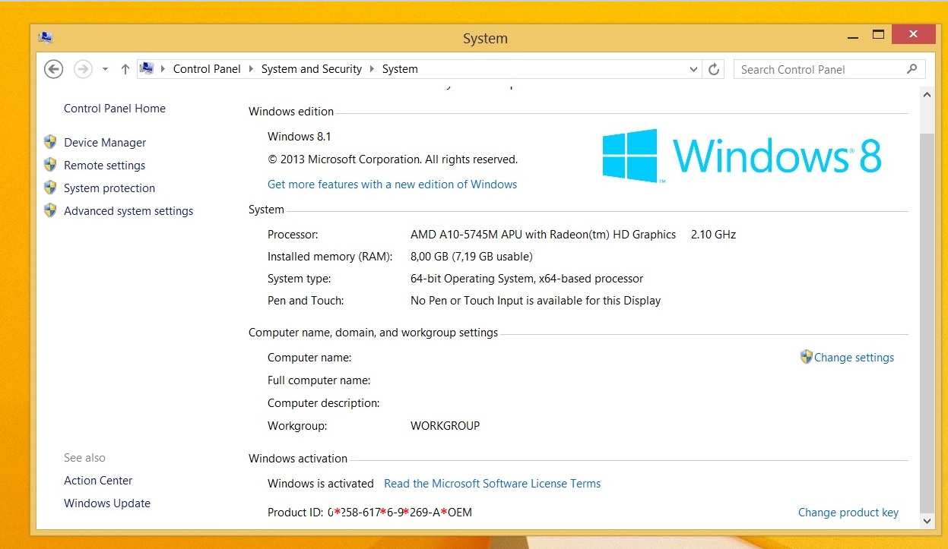Go to Control Panel Home

point(114,109)
